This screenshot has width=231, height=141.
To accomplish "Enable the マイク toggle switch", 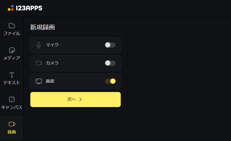I will click(x=110, y=45).
